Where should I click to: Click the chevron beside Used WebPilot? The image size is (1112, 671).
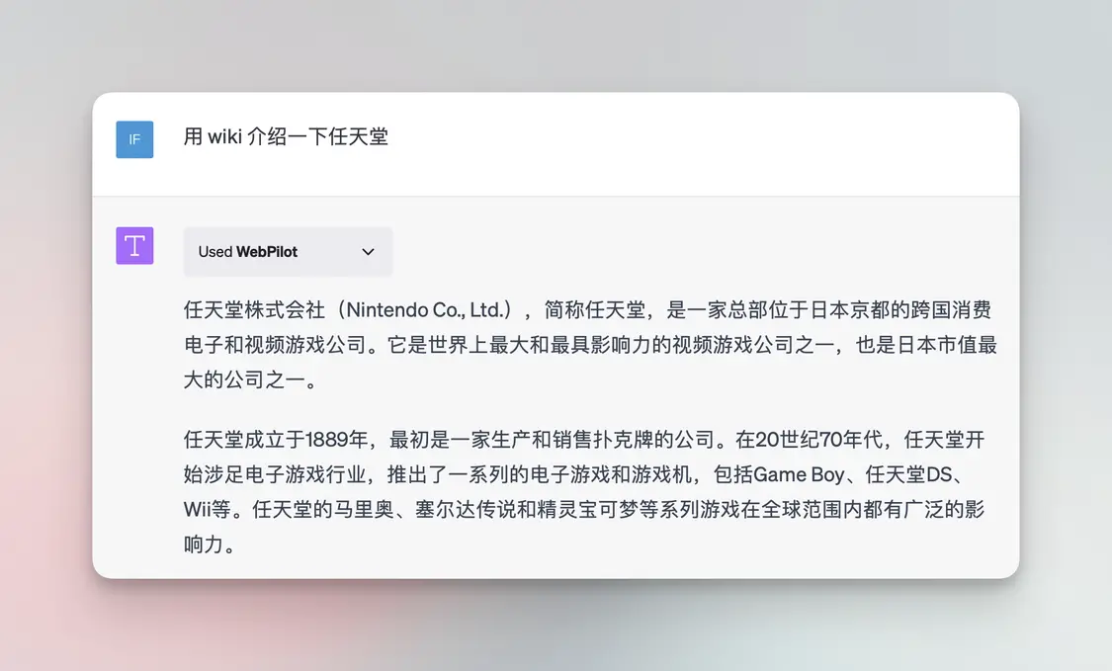pos(367,252)
